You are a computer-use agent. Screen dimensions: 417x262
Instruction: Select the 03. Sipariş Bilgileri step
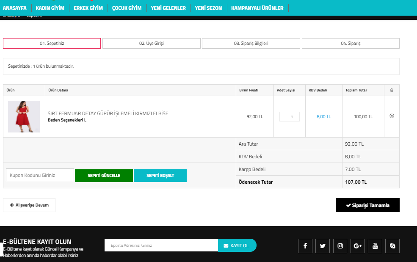(x=251, y=44)
